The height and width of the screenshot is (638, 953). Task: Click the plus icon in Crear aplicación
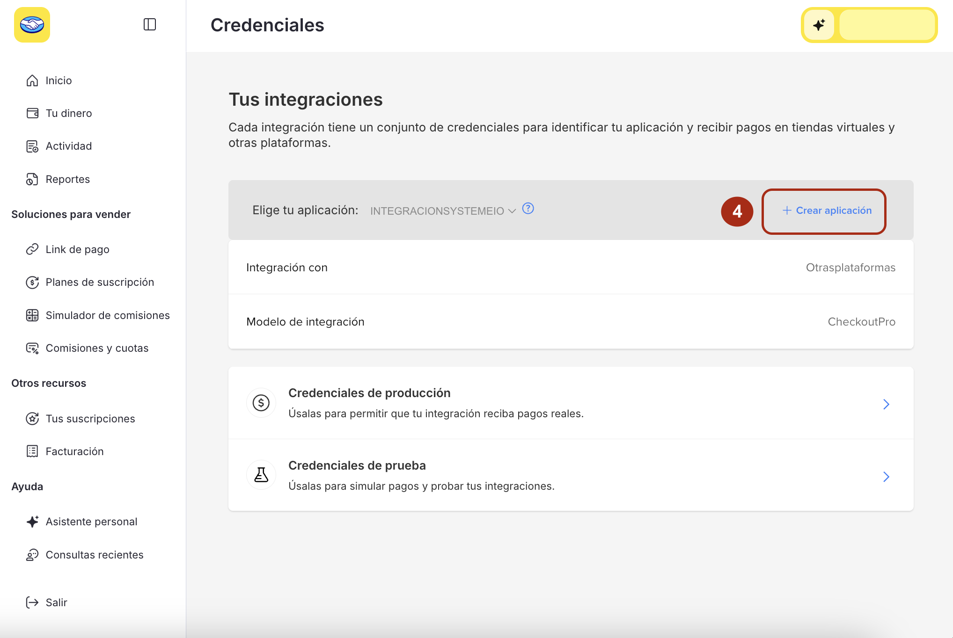point(787,210)
